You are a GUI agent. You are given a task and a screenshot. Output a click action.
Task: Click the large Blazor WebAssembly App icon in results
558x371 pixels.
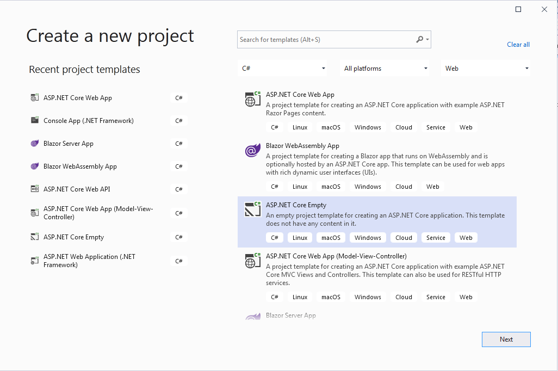coord(253,150)
